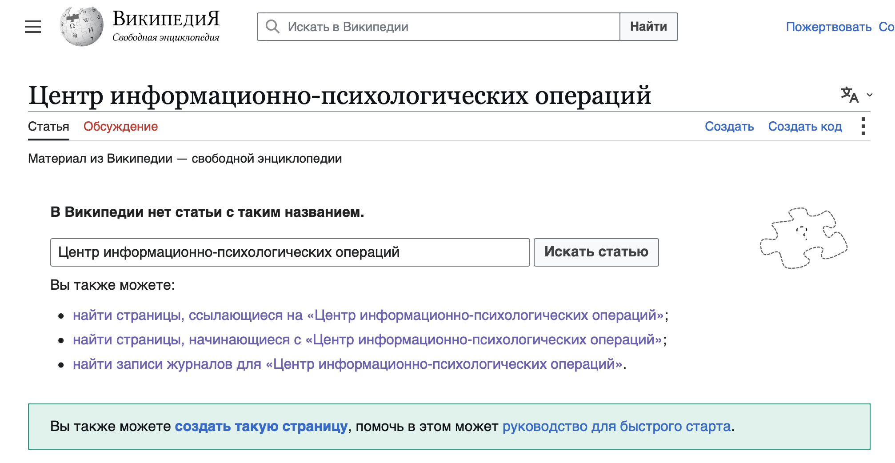Click the magnifying glass search icon
Viewport: 895px width, 463px height.
coord(272,27)
